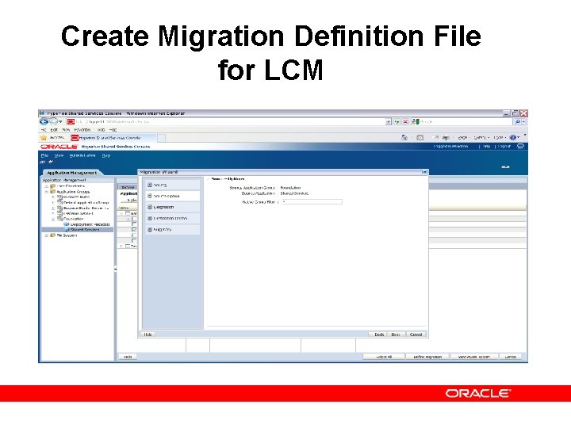The height and width of the screenshot is (428, 571).
Task: Go to the Summary wizard step
Action: pos(173,230)
